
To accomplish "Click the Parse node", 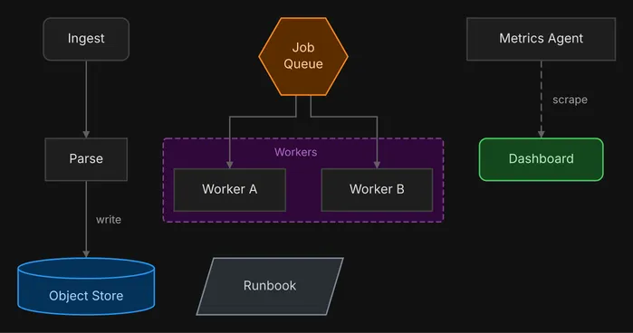I will pos(86,159).
